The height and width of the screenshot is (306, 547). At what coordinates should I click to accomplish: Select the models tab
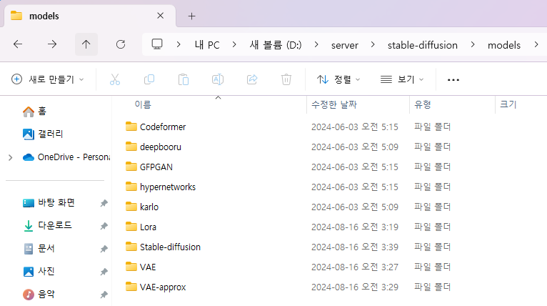(x=90, y=16)
